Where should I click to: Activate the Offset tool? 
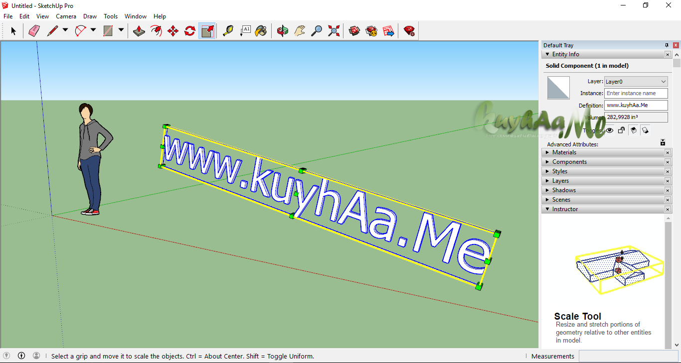click(x=156, y=31)
